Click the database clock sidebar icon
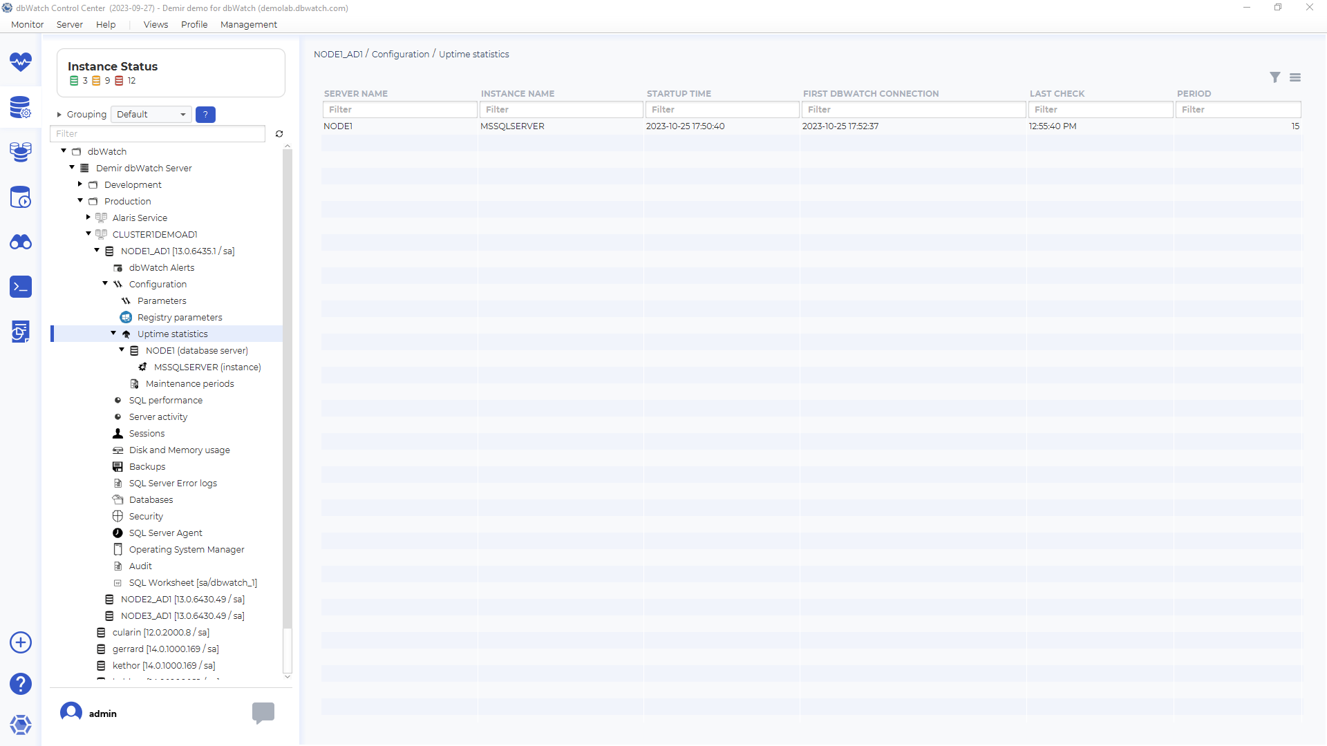This screenshot has height=746, width=1327. coord(21,198)
